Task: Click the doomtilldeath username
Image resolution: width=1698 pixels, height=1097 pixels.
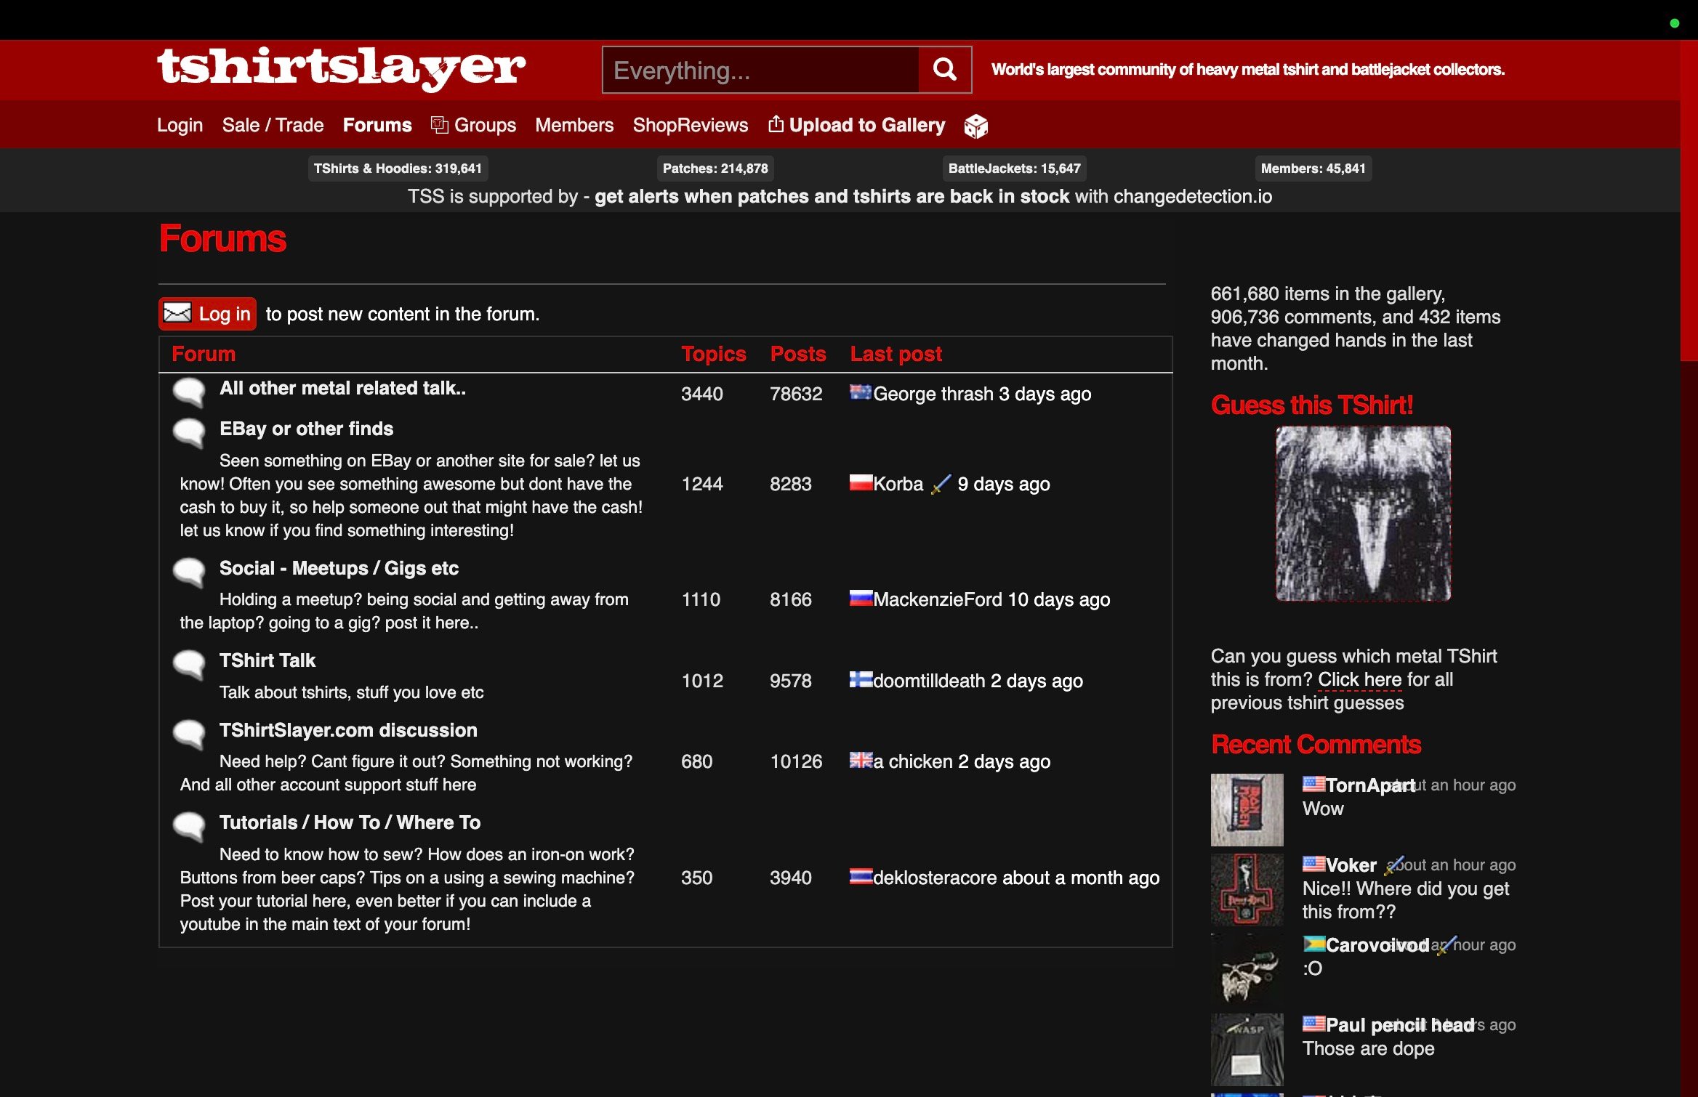Action: coord(929,681)
